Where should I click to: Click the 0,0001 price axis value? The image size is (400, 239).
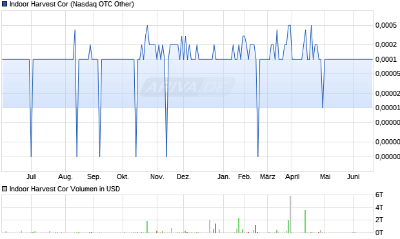click(386, 59)
